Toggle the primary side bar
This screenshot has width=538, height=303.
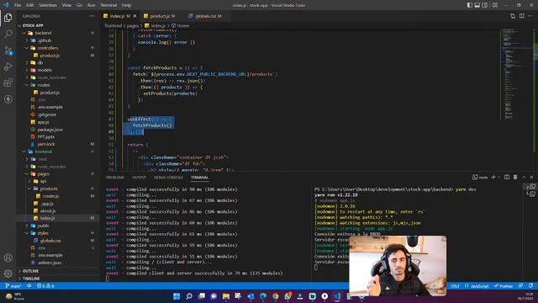coord(470,5)
